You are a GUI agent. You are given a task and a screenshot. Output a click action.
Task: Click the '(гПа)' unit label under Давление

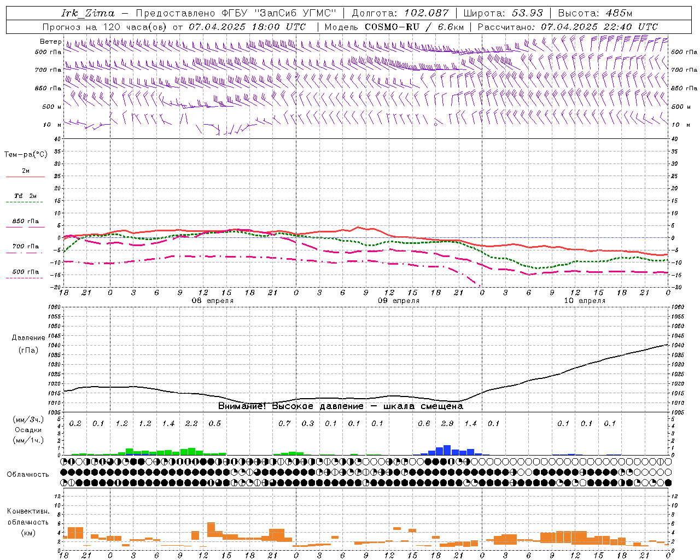pyautogui.click(x=28, y=351)
